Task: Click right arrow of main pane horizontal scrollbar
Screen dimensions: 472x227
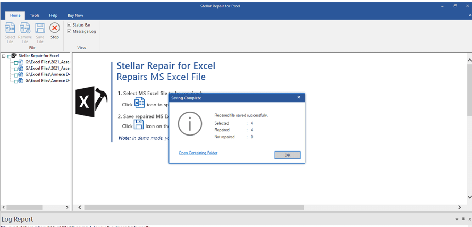Action: point(459,207)
